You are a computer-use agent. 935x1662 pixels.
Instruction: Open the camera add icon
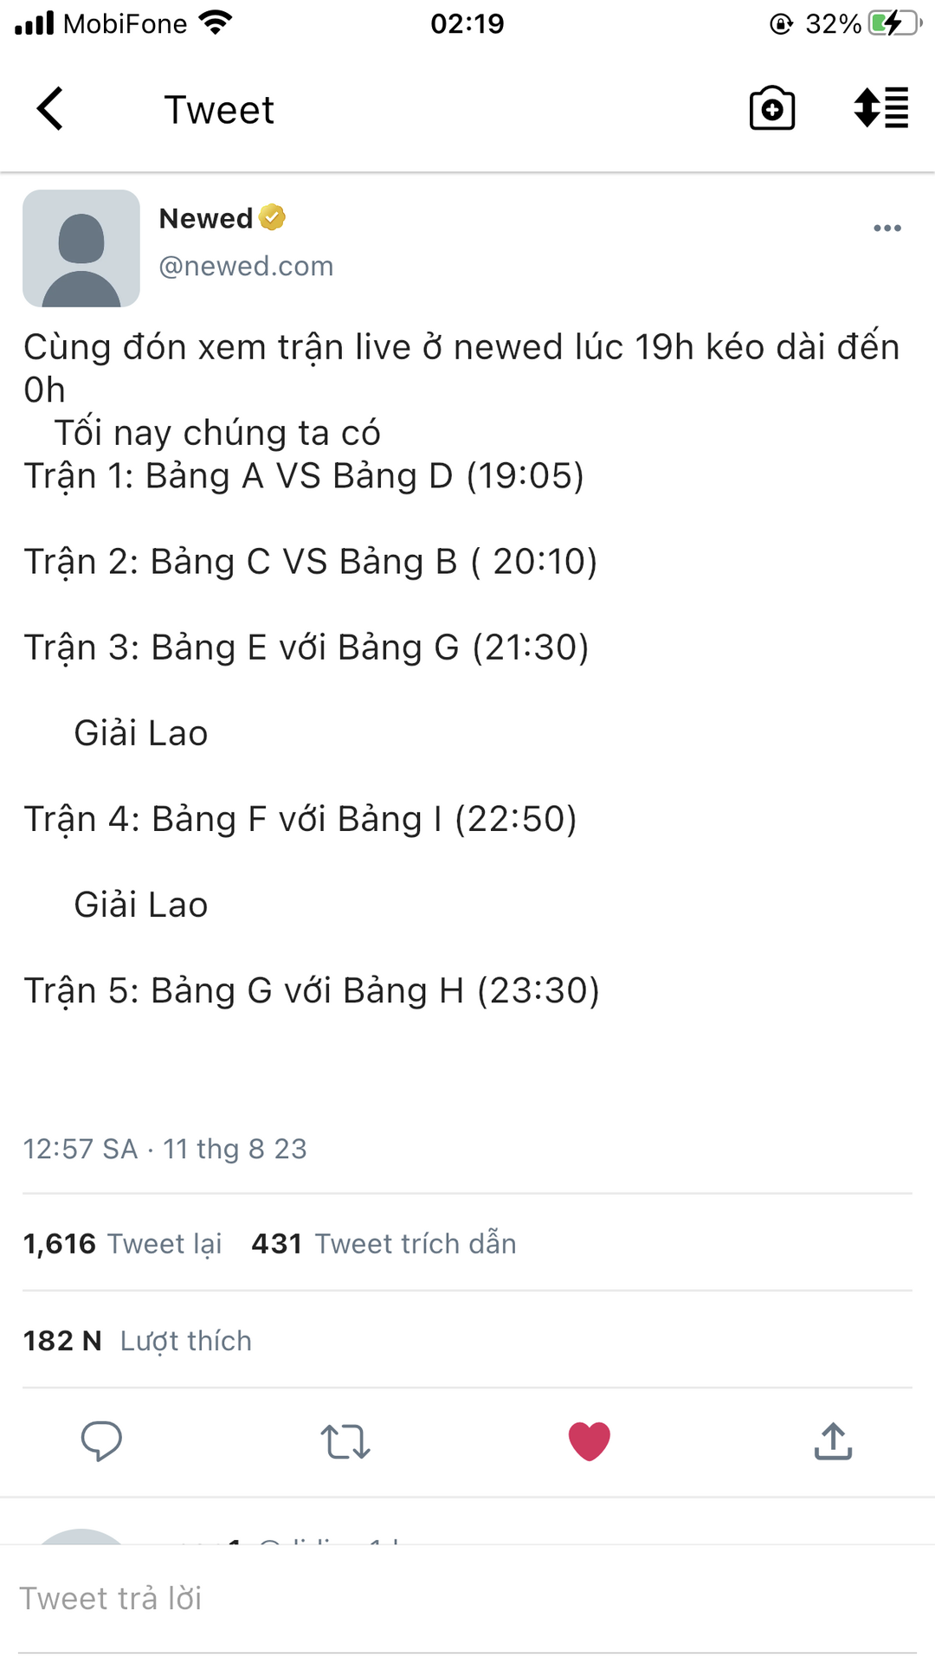coord(771,109)
